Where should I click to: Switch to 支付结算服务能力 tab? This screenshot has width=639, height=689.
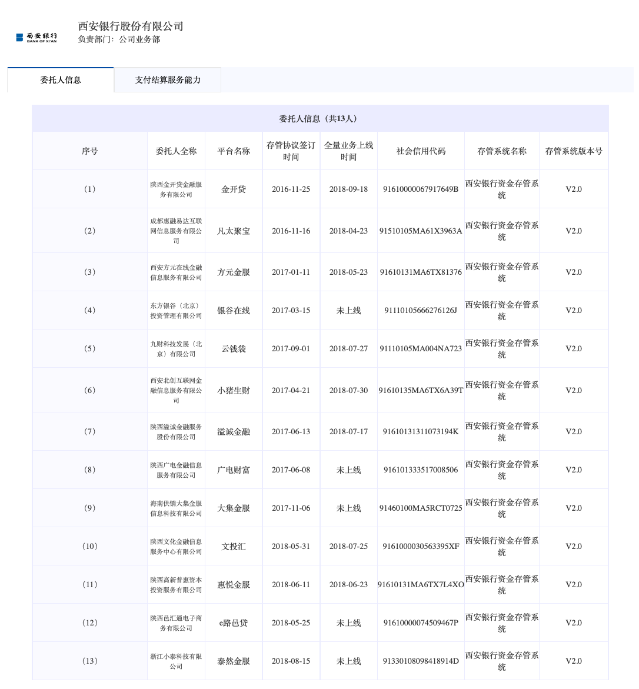(168, 80)
